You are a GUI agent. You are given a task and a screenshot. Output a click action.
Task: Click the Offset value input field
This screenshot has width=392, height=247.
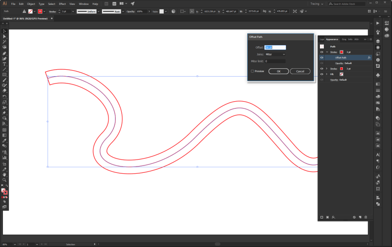click(275, 47)
